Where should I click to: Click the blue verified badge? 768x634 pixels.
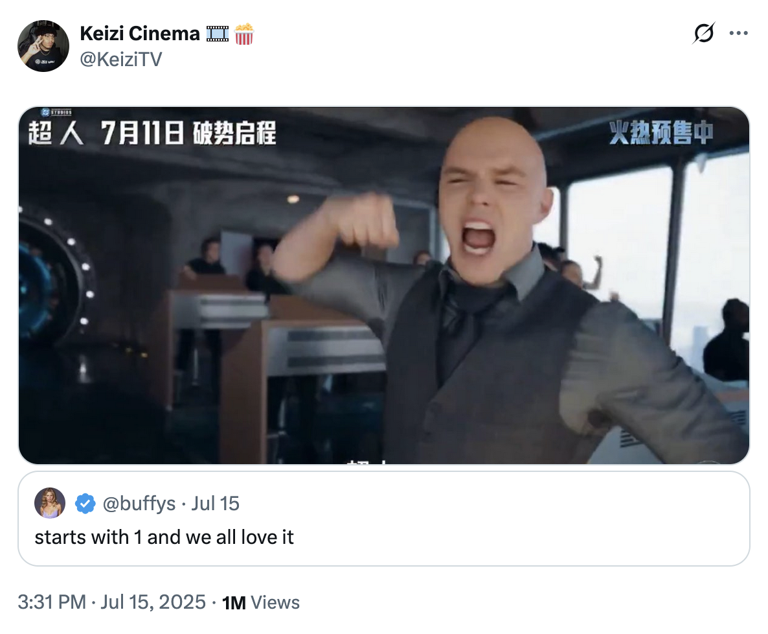85,504
